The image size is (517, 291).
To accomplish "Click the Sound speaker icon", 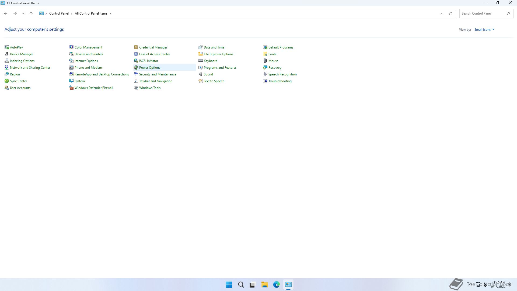I will [x=201, y=74].
